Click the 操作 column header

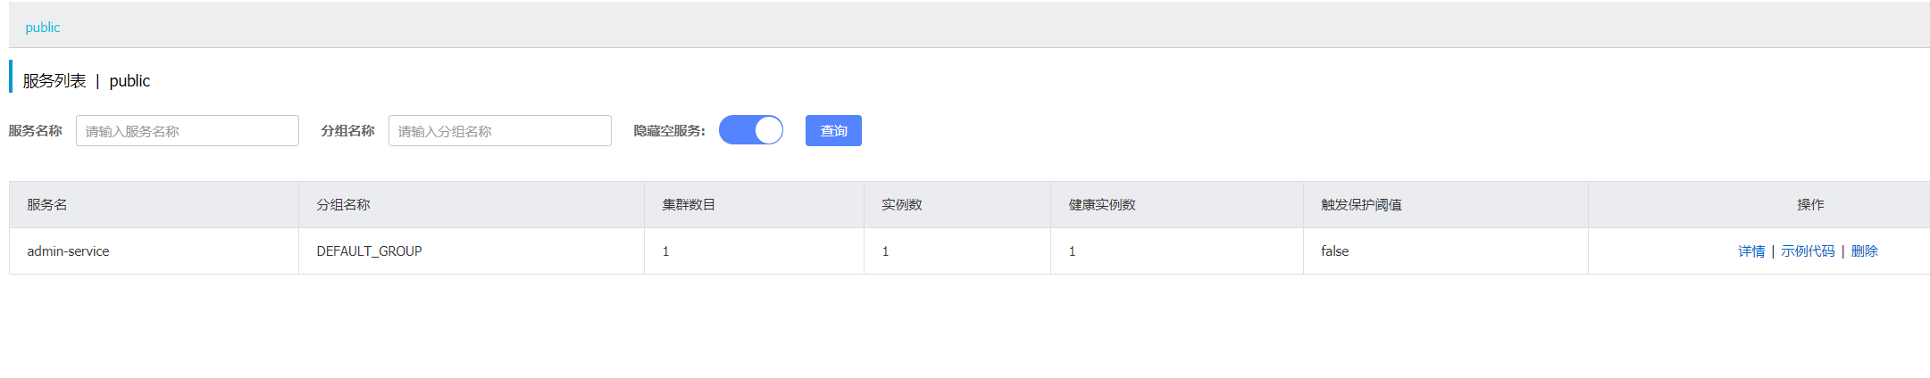pos(1810,205)
